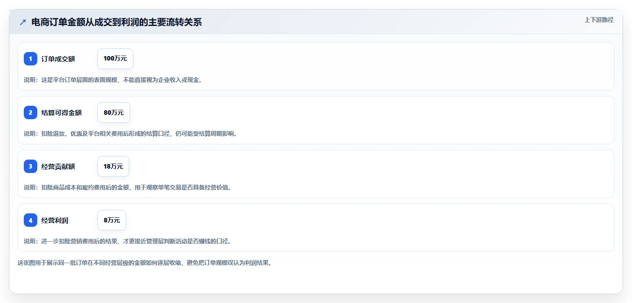Click the 结算可得金额 label
632x303 pixels.
61,113
